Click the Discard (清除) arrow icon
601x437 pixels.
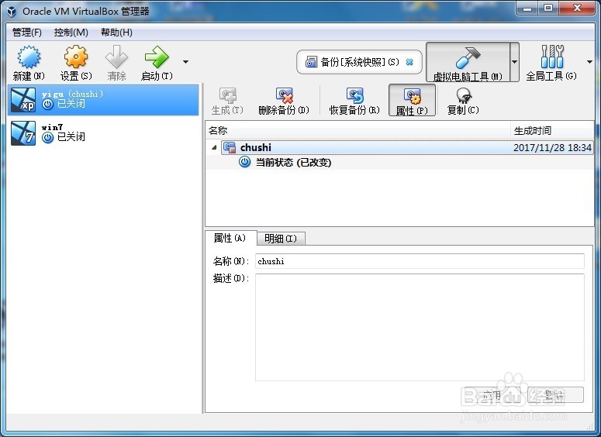116,57
